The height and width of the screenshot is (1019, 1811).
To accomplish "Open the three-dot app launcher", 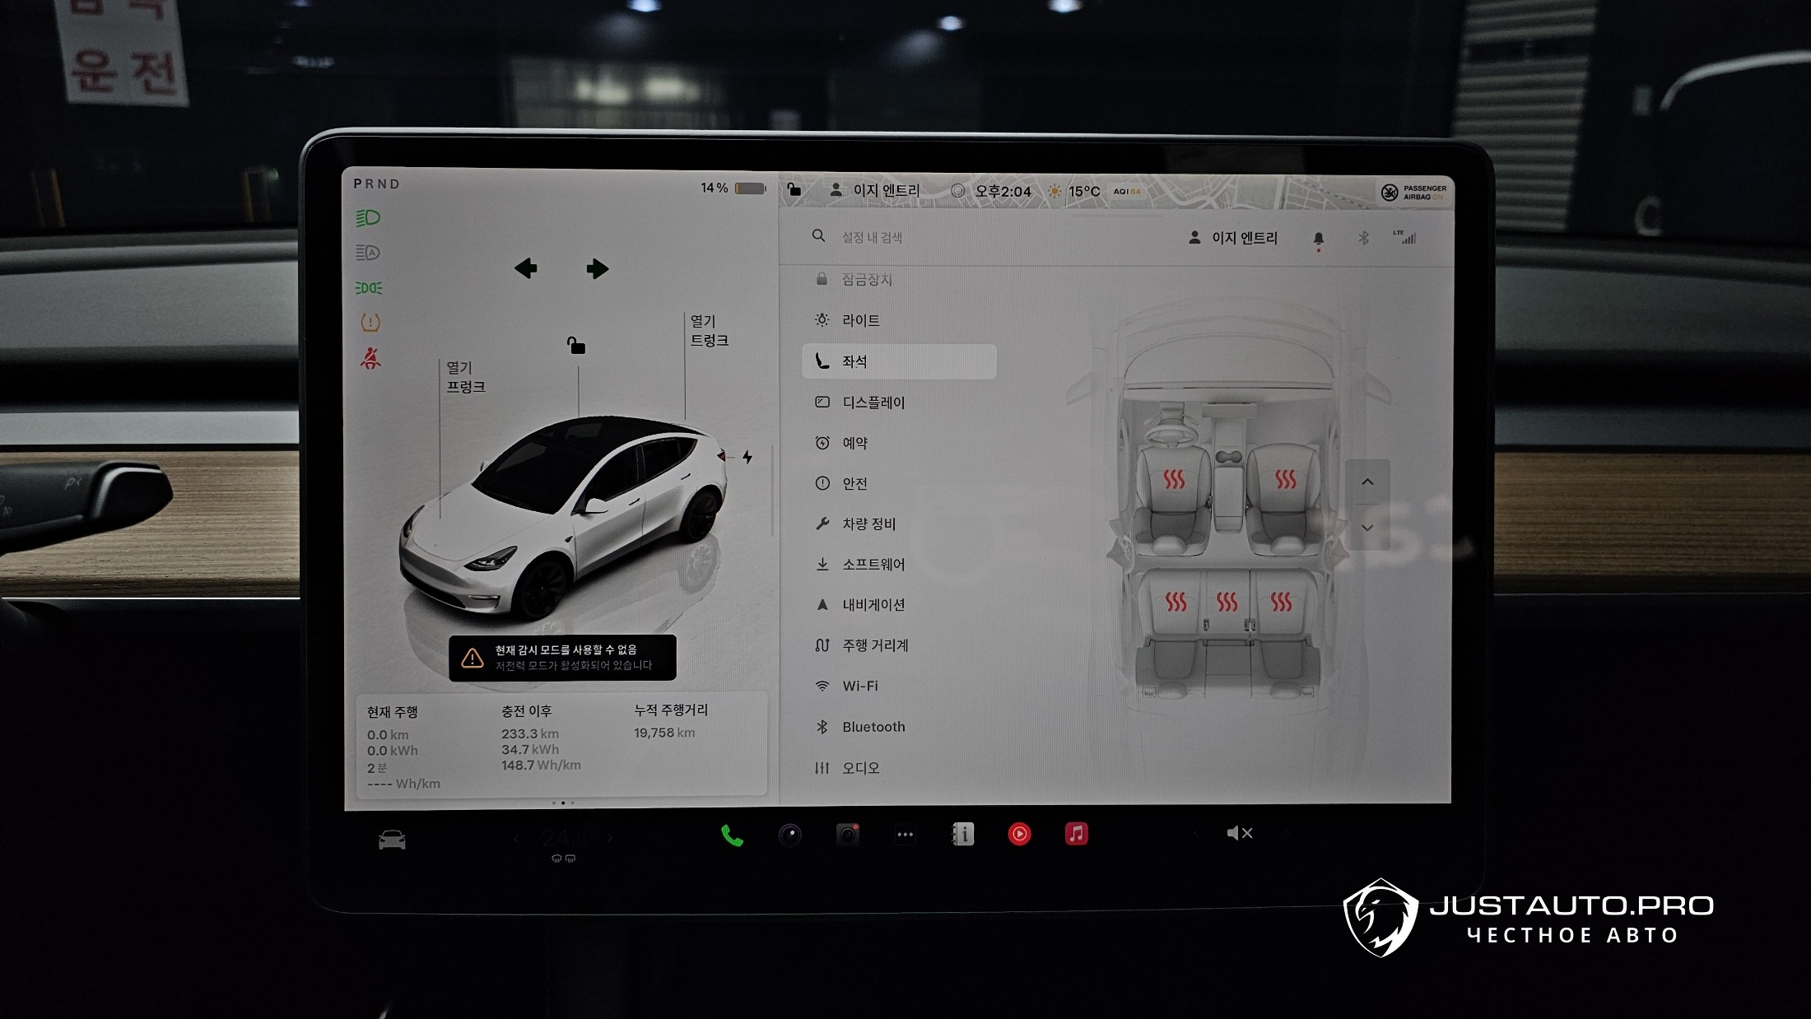I will pyautogui.click(x=905, y=835).
